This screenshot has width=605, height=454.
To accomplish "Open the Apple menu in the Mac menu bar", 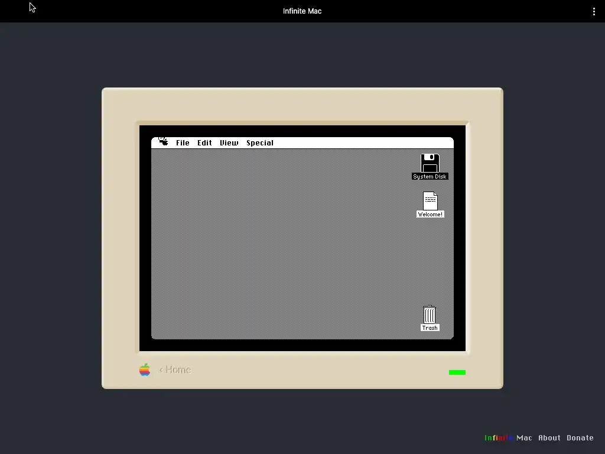I will (163, 142).
